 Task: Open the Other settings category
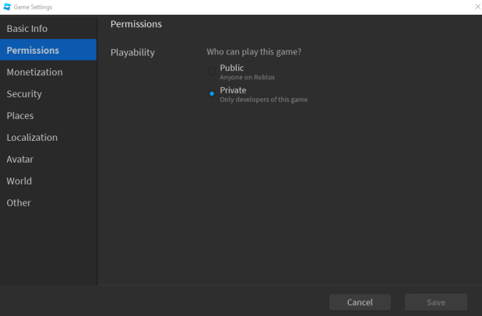point(48,203)
